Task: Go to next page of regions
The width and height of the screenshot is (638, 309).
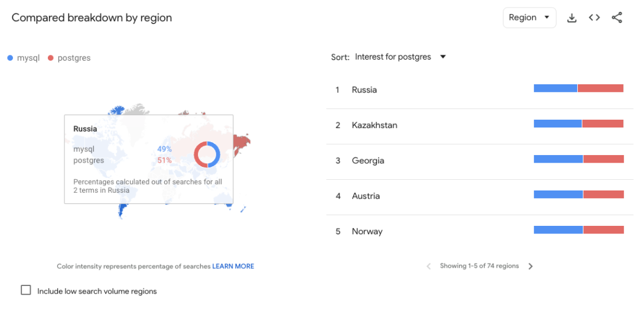Action: click(530, 267)
